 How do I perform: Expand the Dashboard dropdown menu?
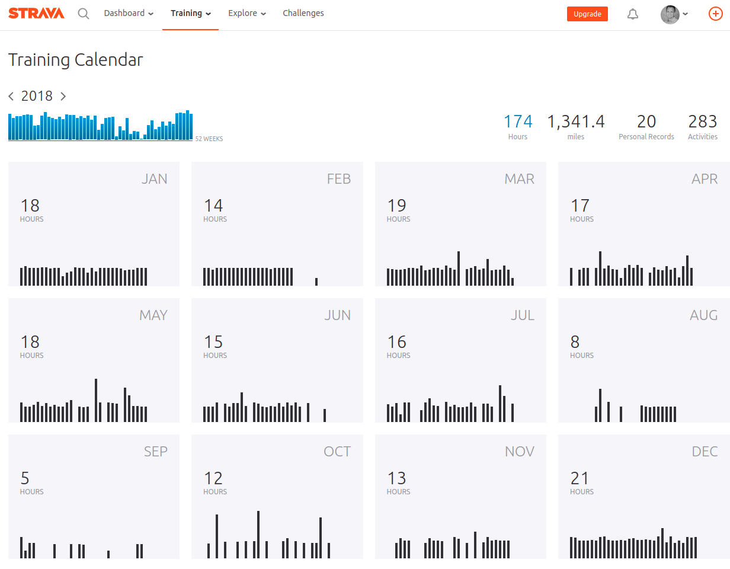[x=129, y=13]
